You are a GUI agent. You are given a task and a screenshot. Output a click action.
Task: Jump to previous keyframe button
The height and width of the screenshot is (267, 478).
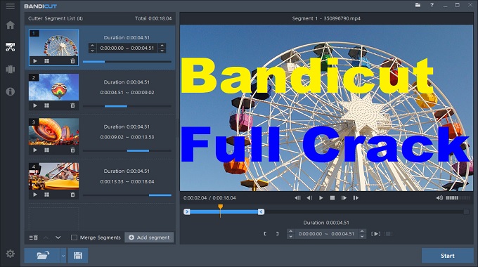tap(297, 198)
